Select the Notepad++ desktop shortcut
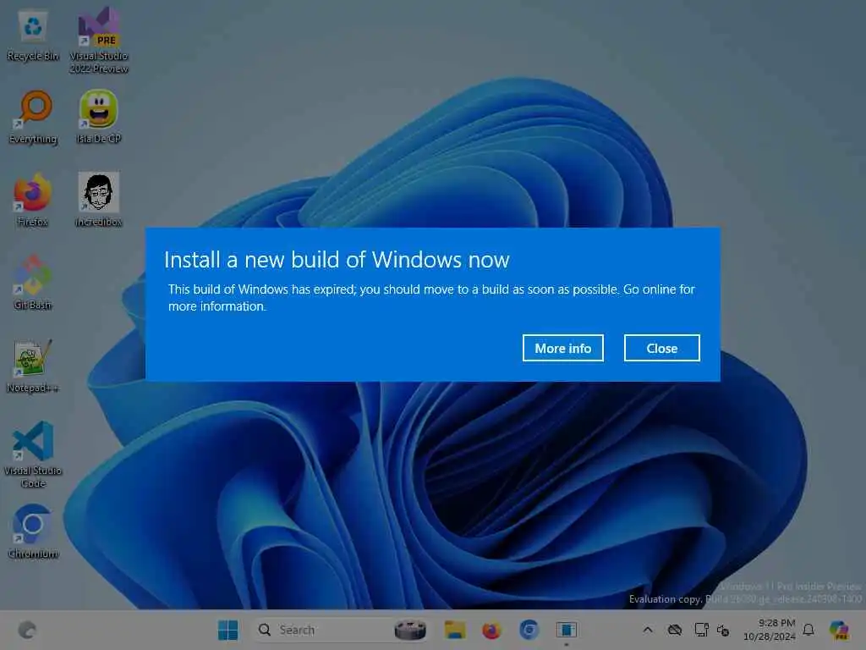 33,366
